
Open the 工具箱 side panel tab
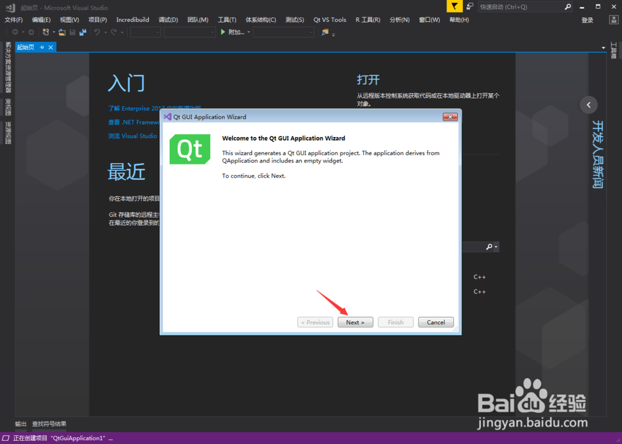coord(613,51)
